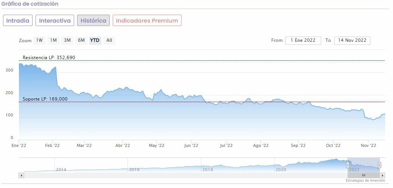This screenshot has width=393, height=188.
Task: Click 2014 region in navigator timeline
Action: coord(61,170)
